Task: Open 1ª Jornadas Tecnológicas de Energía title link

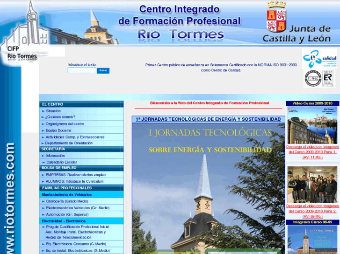Action: pyautogui.click(x=209, y=119)
